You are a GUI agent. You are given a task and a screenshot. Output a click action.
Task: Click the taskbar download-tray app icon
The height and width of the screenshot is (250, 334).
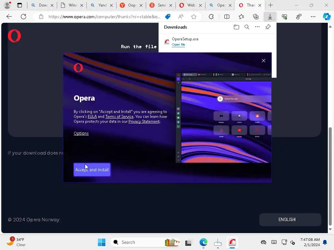click(218, 242)
